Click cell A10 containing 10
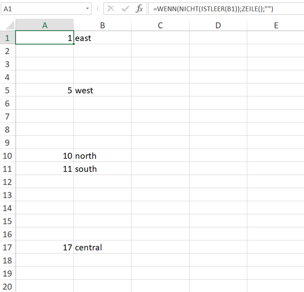The image size is (304, 292). pyautogui.click(x=45, y=155)
